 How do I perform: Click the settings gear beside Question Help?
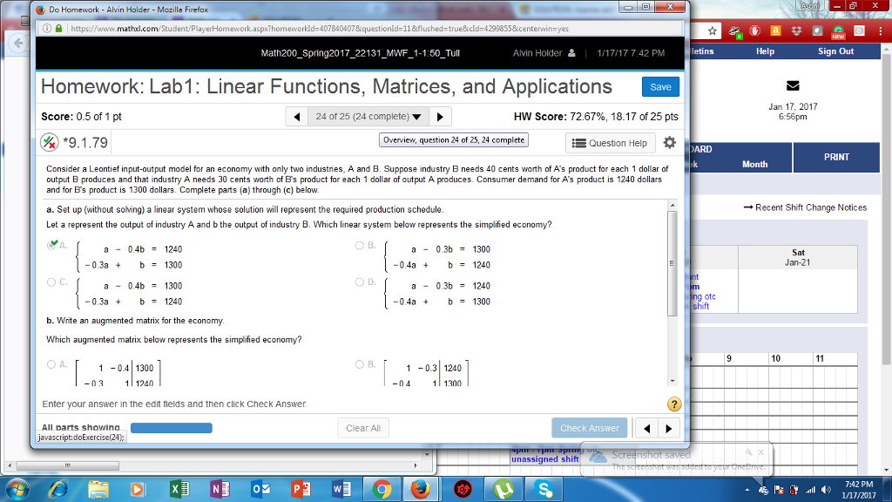click(669, 143)
